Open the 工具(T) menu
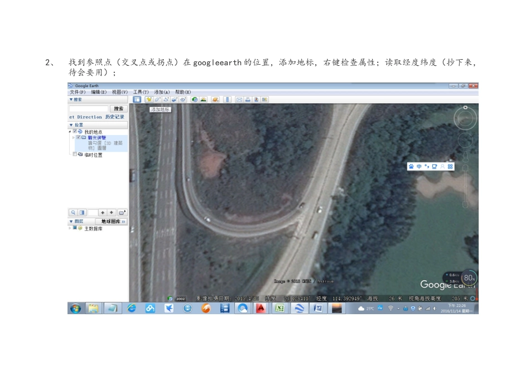This screenshot has height=375, width=530. click(x=141, y=92)
